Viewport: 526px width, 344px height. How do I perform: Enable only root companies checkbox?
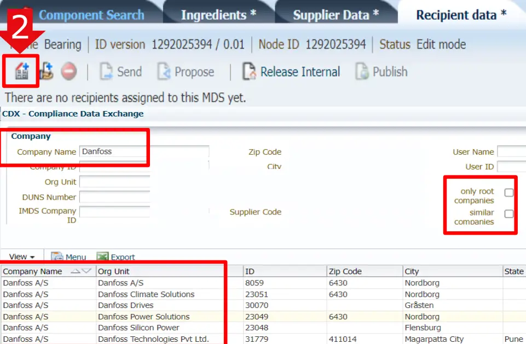point(509,193)
